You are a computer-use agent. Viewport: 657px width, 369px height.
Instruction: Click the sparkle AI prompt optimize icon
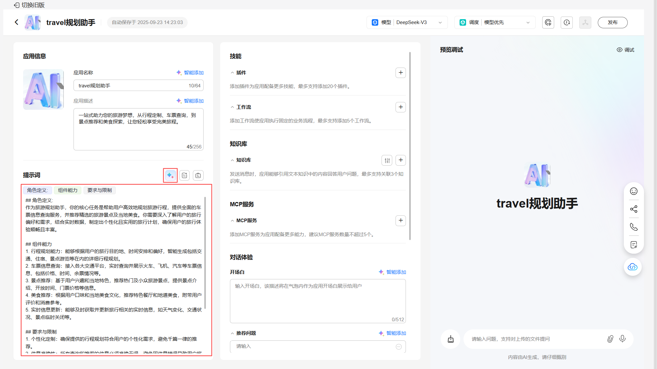170,175
